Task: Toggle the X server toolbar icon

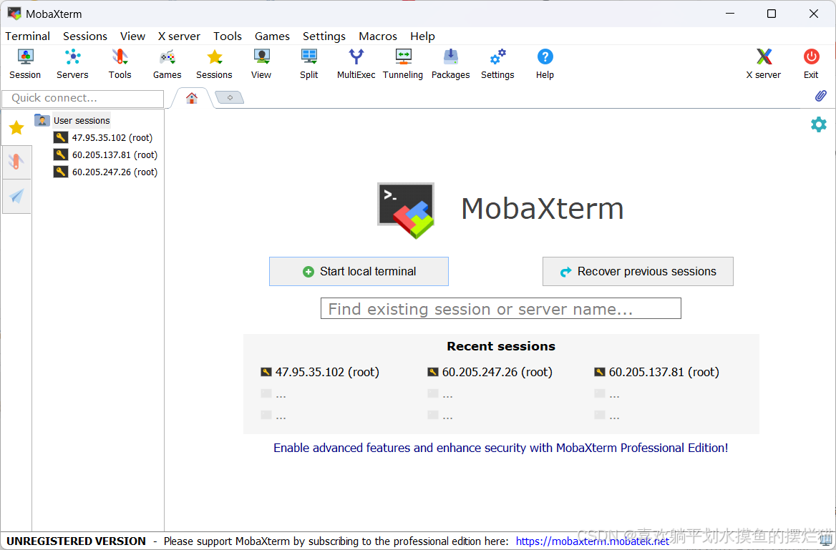Action: 764,64
